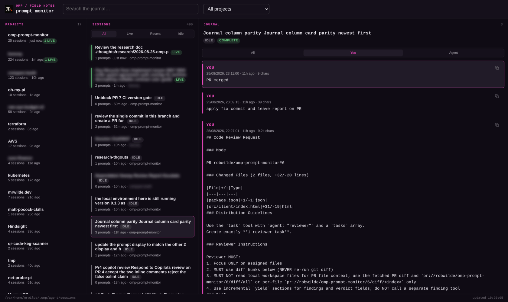508x302 pixels.
Task: Click the JOURNAL panel heading
Action: (x=211, y=24)
